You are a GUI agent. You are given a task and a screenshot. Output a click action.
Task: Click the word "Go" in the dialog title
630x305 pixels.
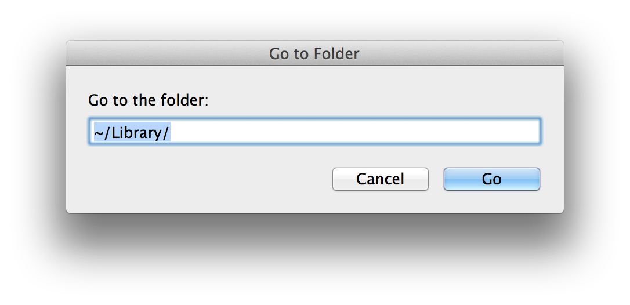pyautogui.click(x=278, y=54)
